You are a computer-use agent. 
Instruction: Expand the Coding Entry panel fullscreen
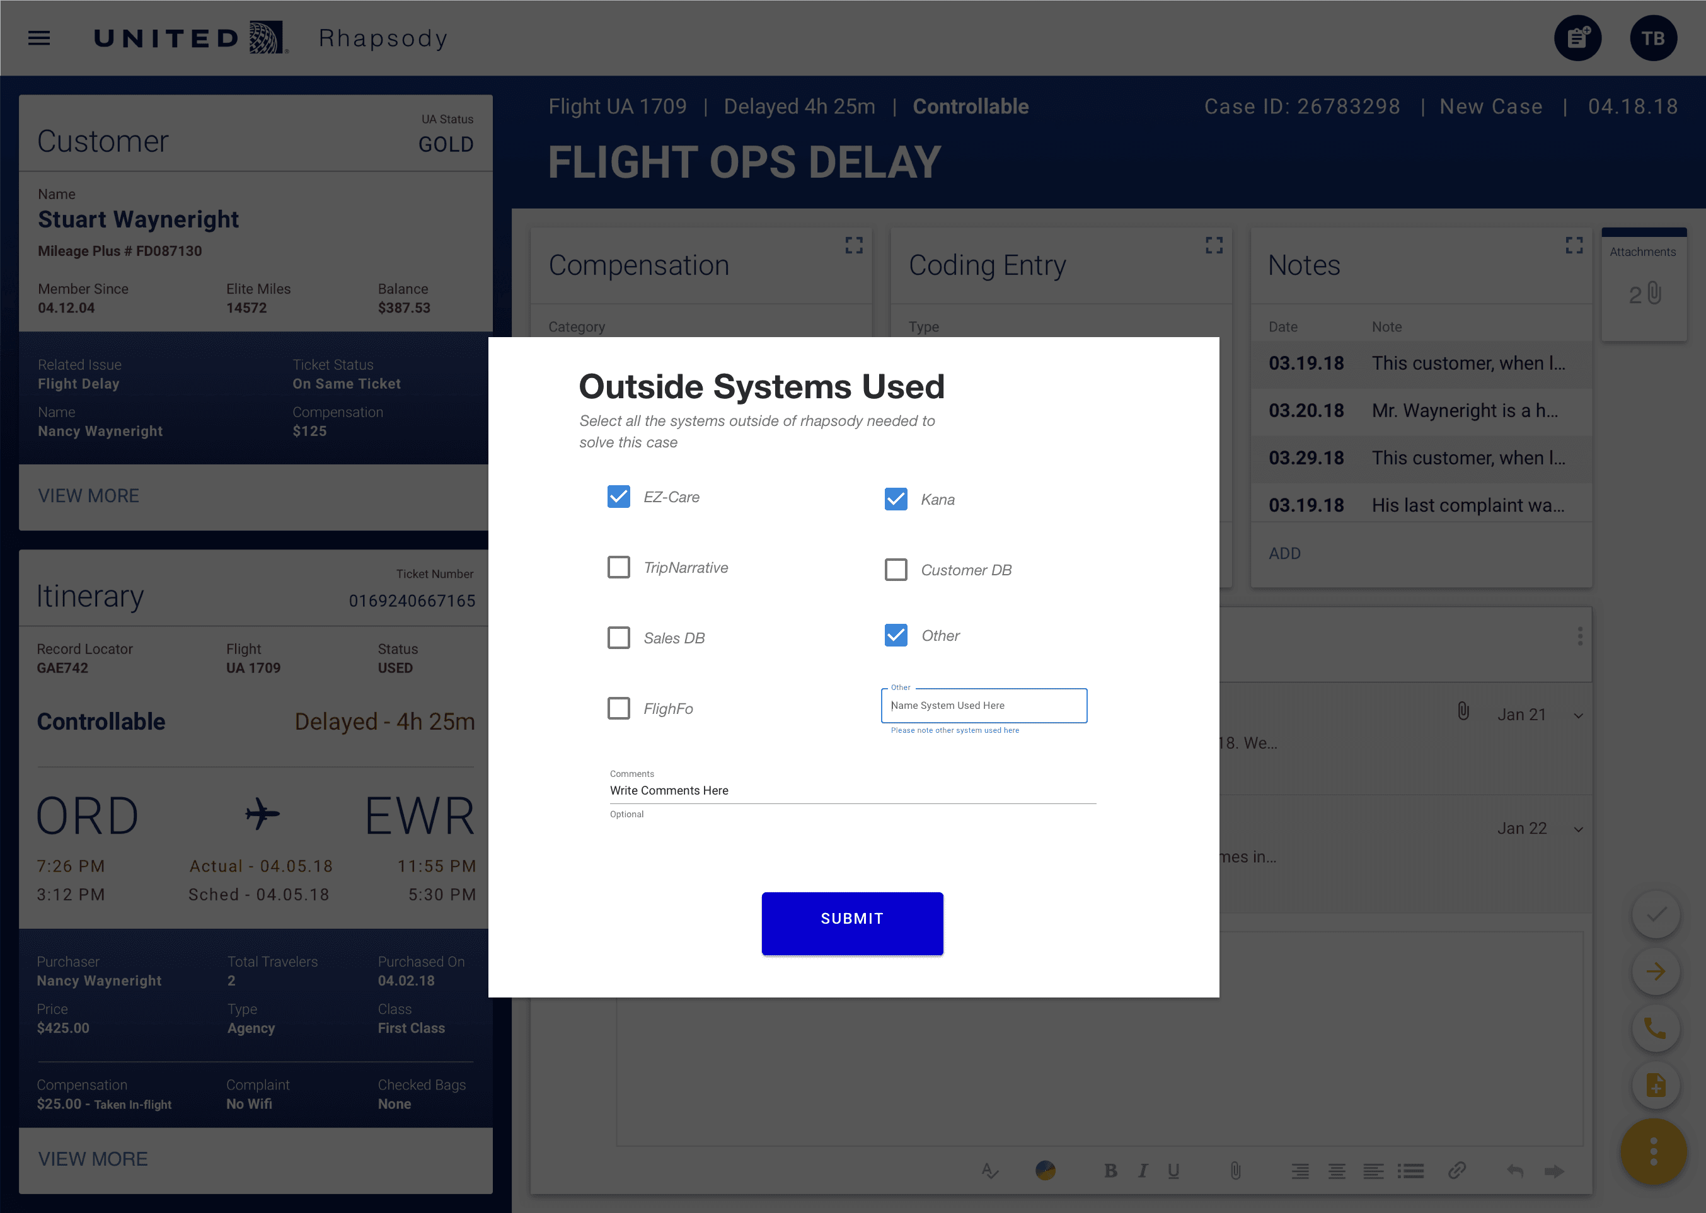click(1214, 245)
